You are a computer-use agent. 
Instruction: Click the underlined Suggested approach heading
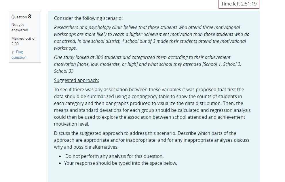tap(76, 80)
